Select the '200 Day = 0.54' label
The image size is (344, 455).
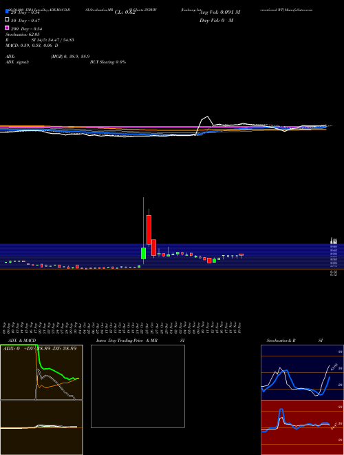pyautogui.click(x=27, y=29)
